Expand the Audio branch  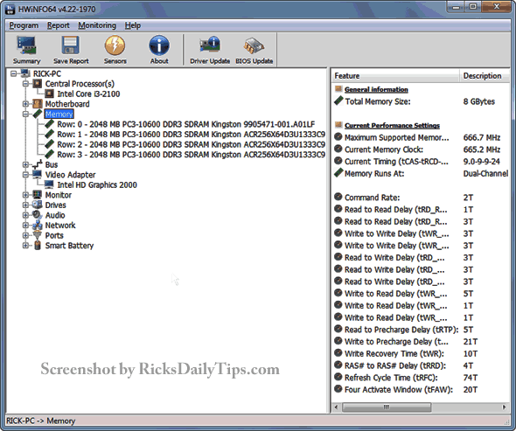[25, 215]
